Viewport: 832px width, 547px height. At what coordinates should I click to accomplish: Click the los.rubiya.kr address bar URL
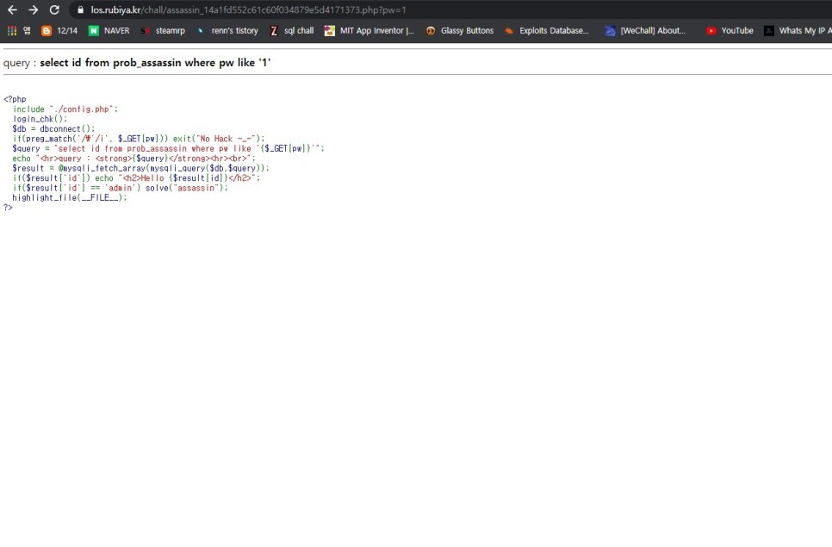248,10
